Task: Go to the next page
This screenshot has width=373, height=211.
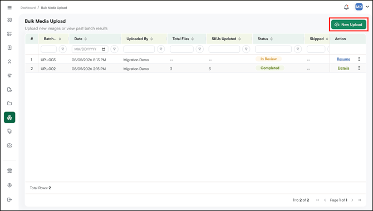Action: 352,200
